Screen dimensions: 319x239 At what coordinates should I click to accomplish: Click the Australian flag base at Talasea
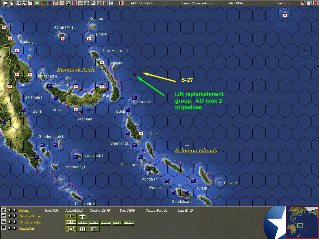pyautogui.click(x=50, y=86)
